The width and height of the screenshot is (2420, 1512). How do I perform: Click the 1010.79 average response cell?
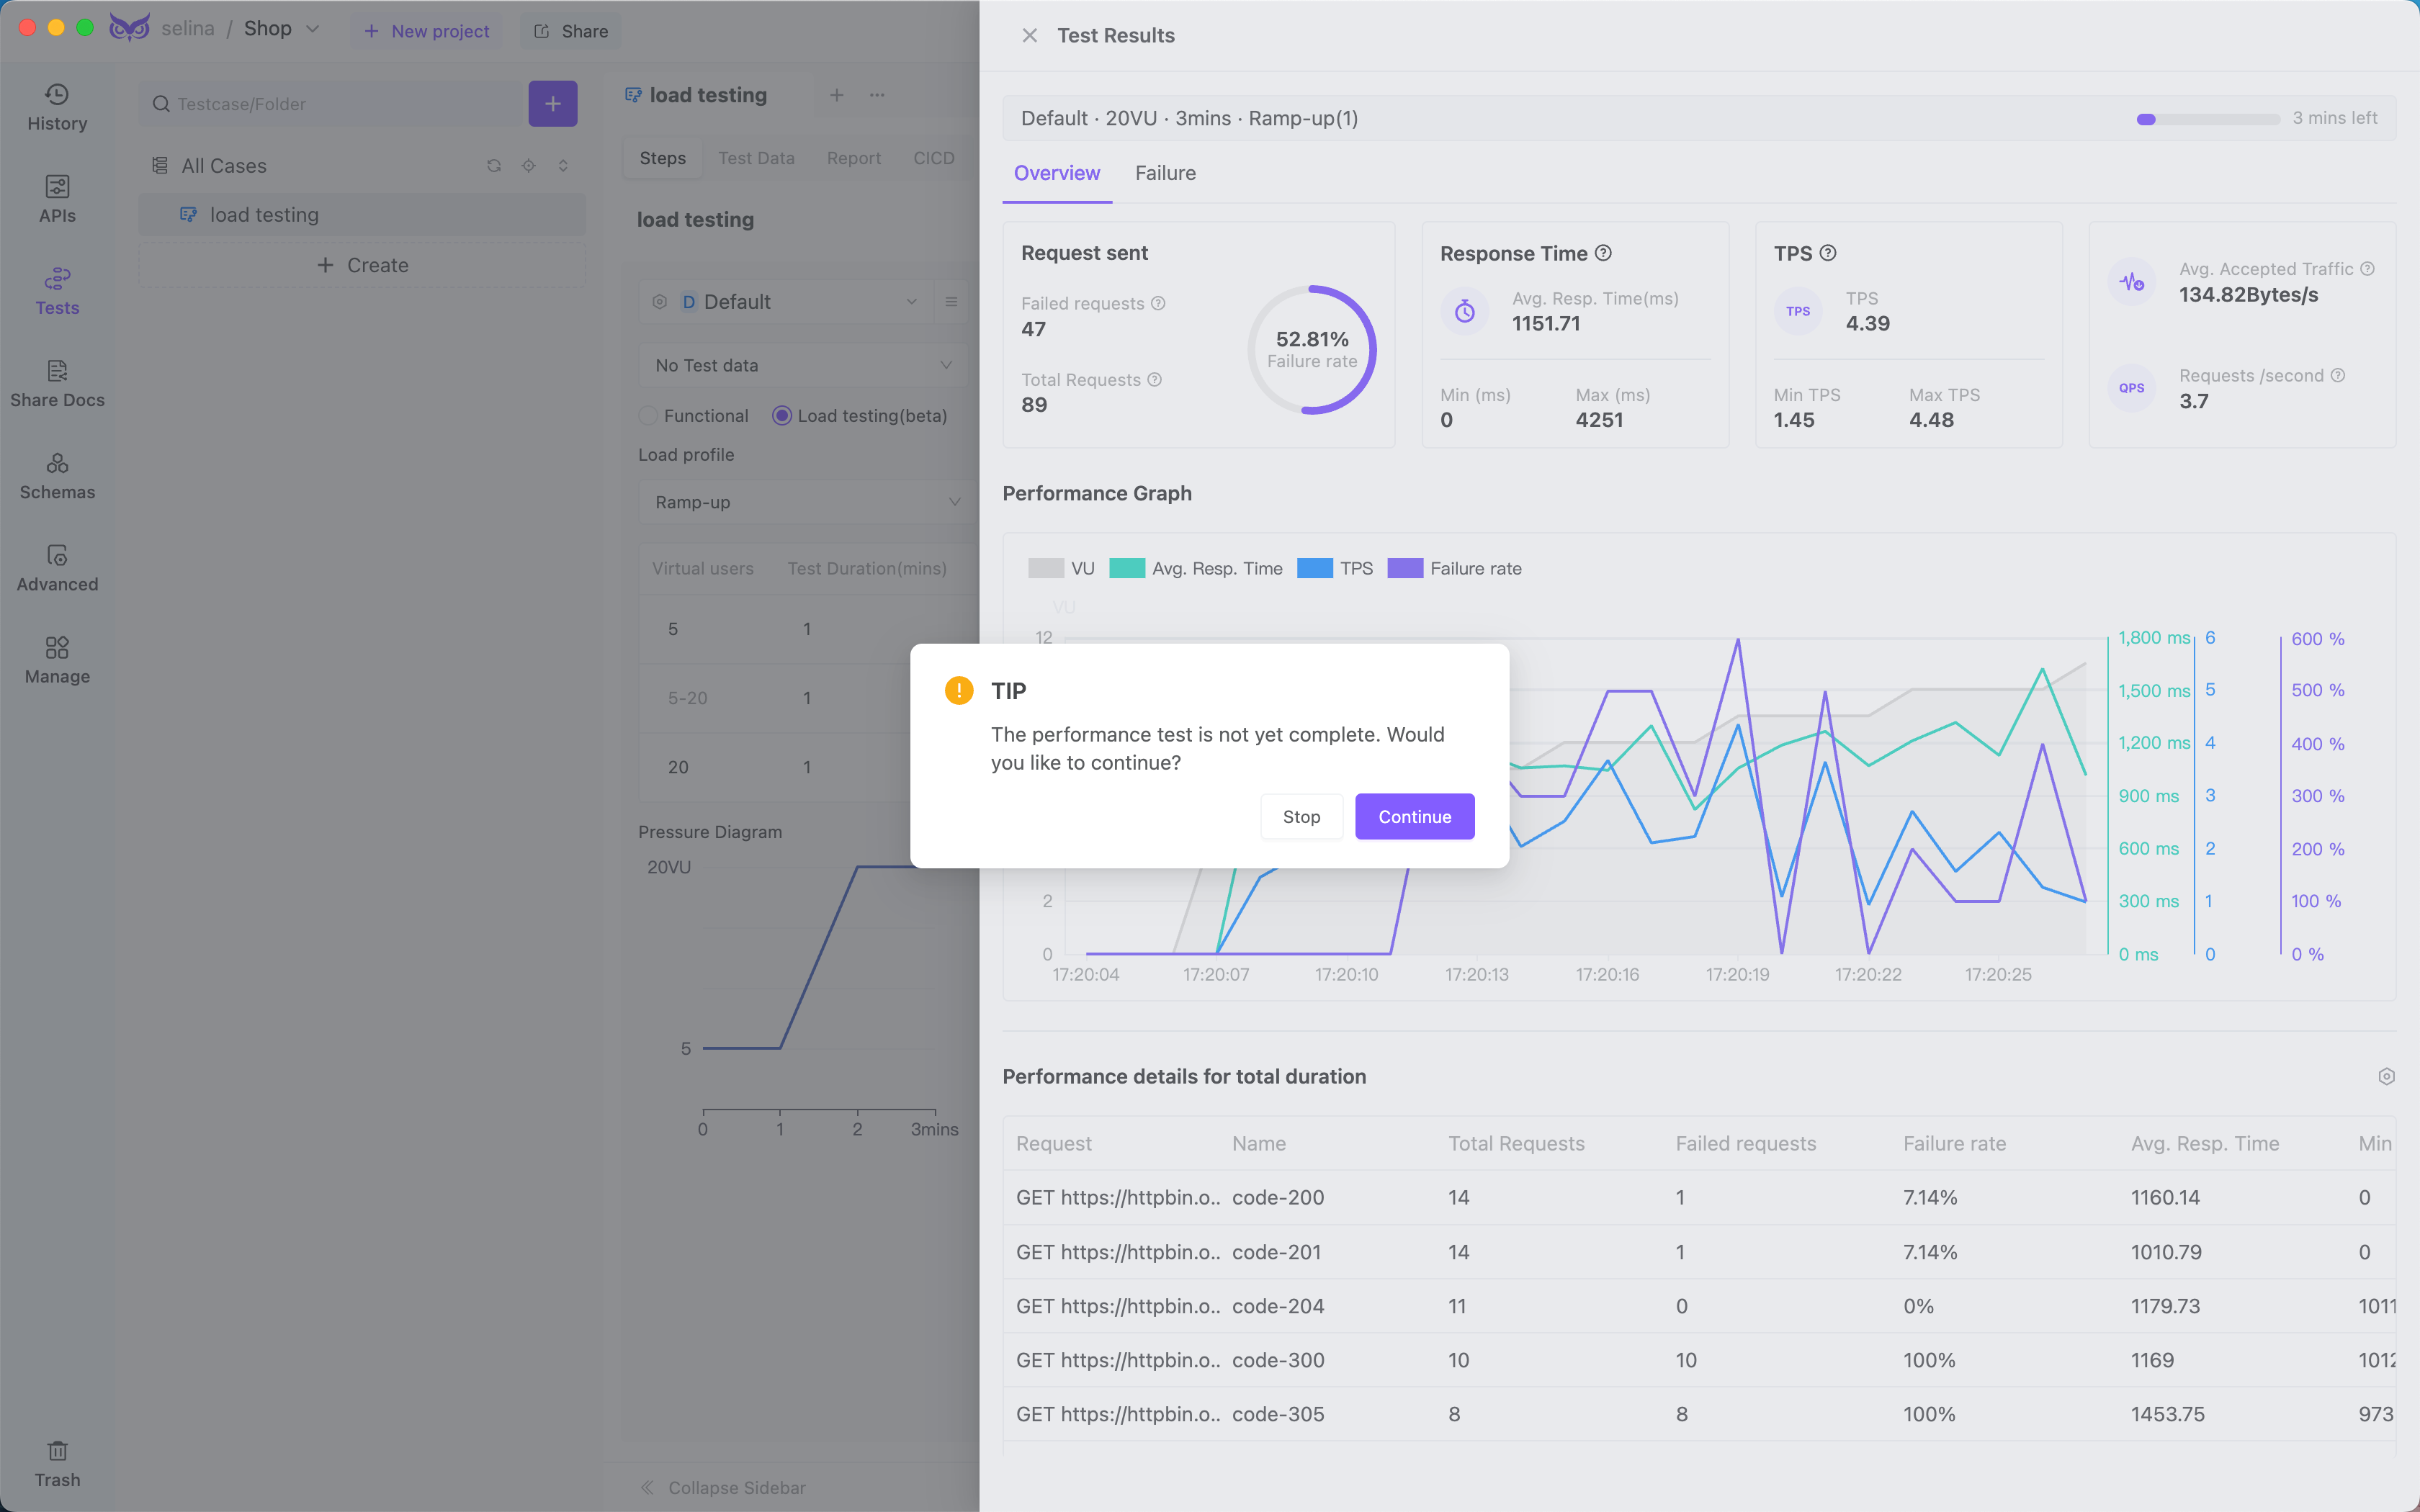(x=2166, y=1252)
